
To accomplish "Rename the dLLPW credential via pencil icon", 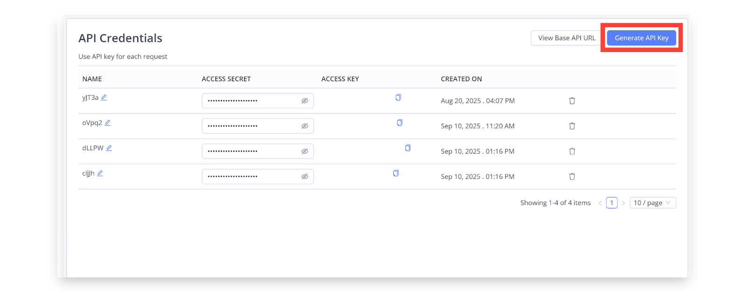I will click(x=109, y=148).
